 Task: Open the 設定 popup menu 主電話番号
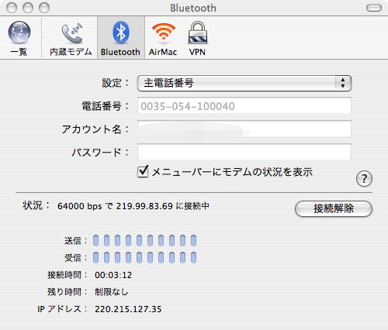244,84
